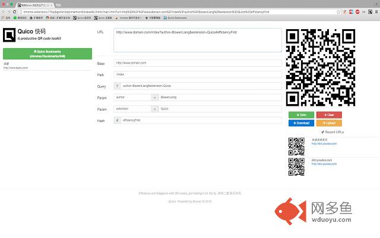The width and height of the screenshot is (380, 238).
Task: Reload the page with browser refresh icon
Action: click(x=14, y=12)
